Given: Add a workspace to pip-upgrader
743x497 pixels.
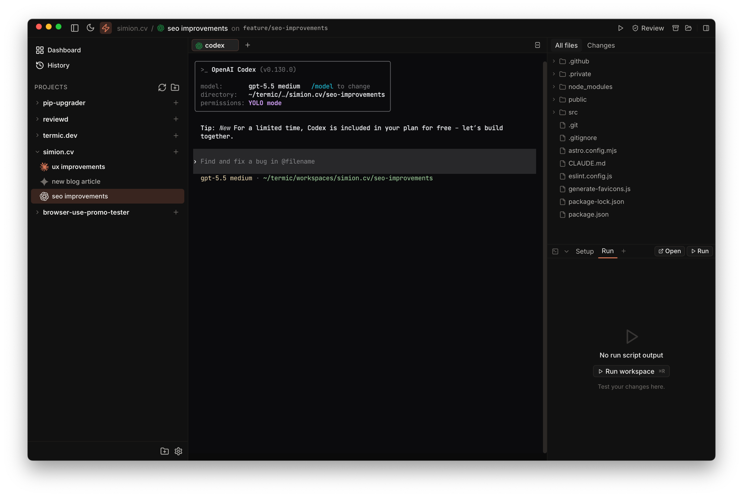Looking at the screenshot, I should point(176,103).
